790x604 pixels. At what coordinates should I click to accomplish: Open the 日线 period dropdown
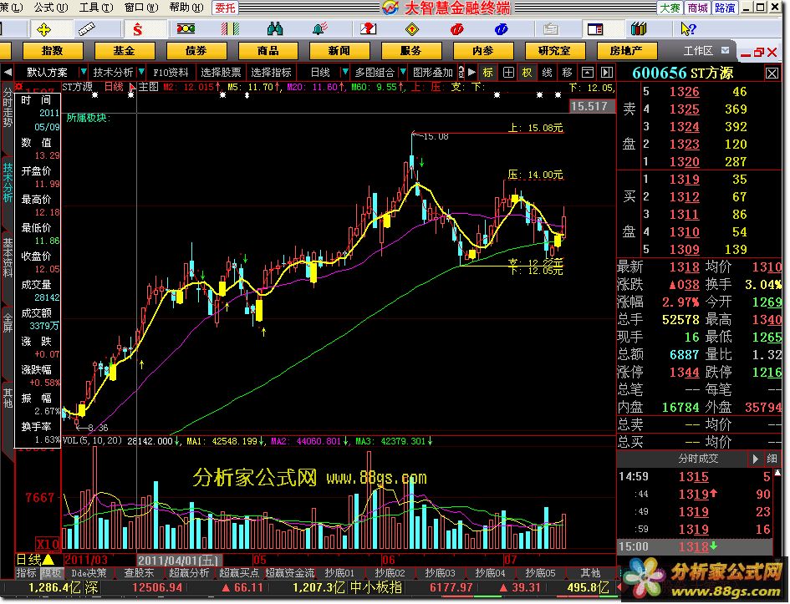[x=345, y=73]
